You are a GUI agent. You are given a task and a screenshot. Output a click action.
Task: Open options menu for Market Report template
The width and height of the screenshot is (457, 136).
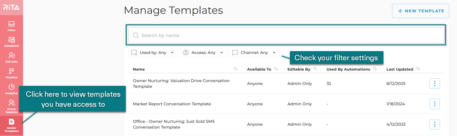coord(435,104)
